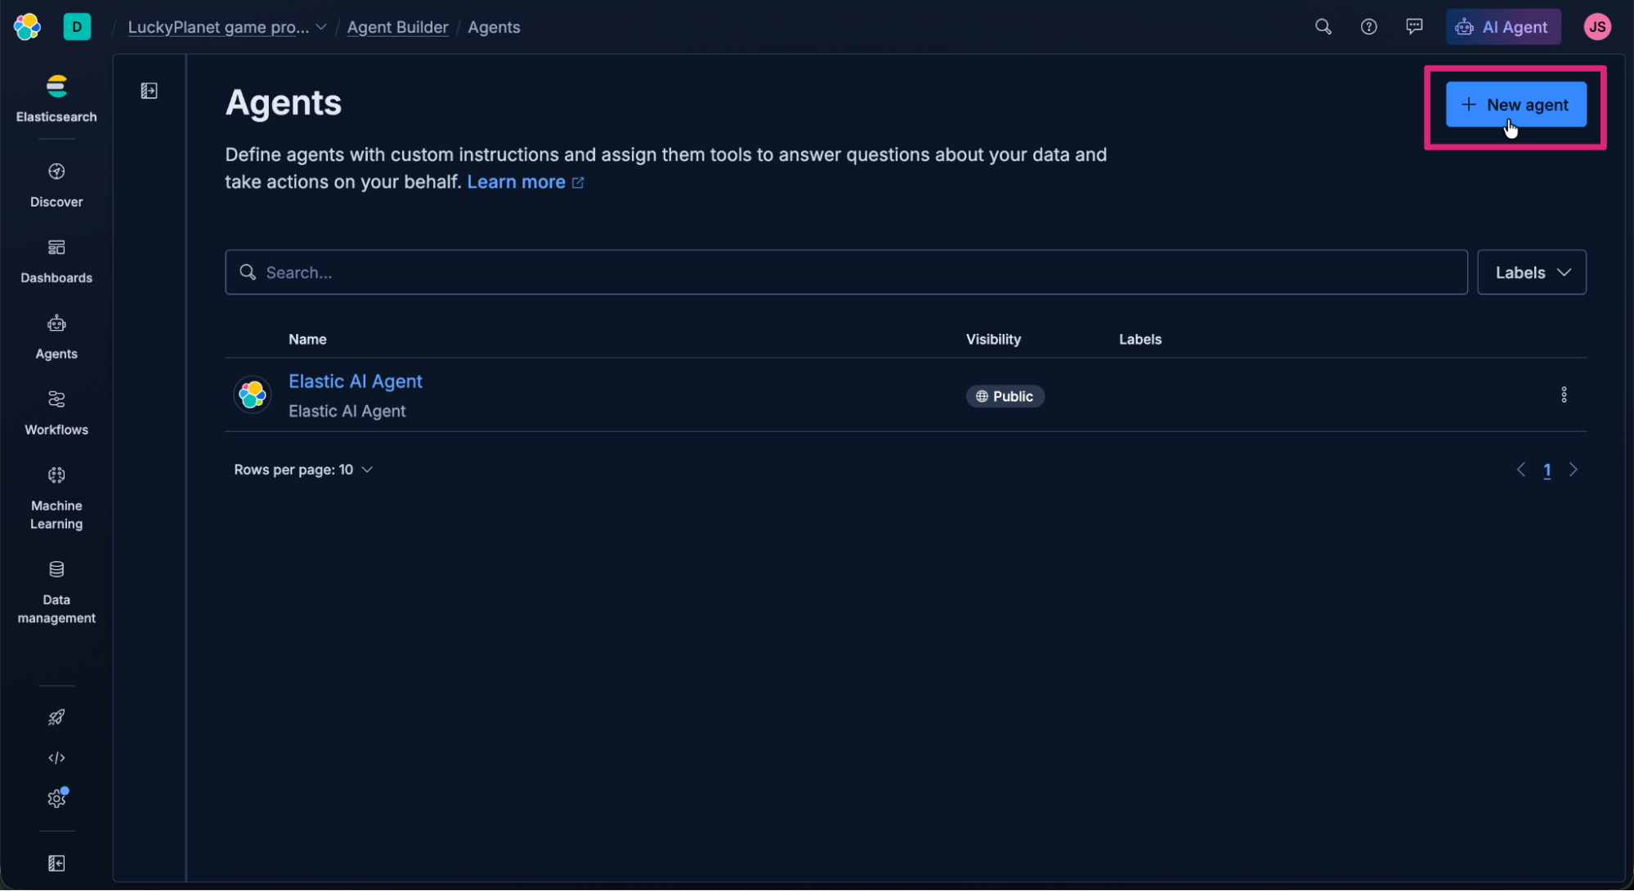Screen dimensions: 1634x891
Task: Create a New agent
Action: [x=1515, y=105]
